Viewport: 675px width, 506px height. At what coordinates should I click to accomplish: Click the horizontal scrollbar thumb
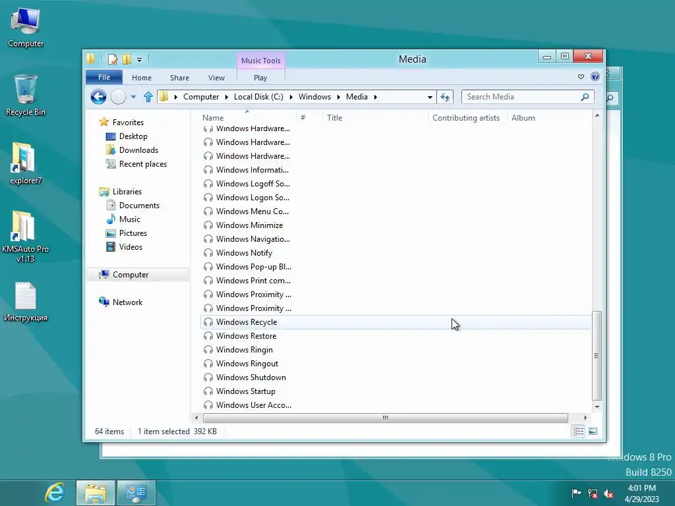[385, 418]
